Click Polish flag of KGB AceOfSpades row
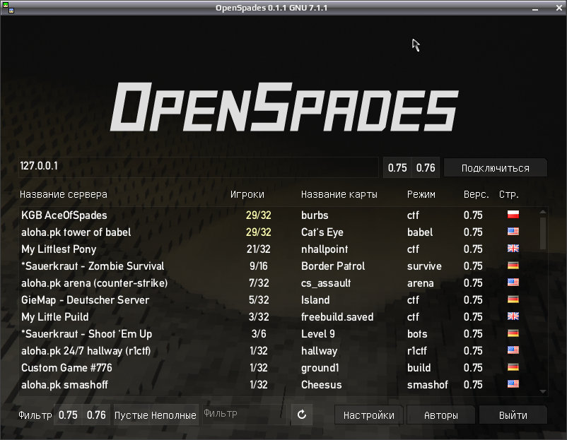Viewport: 567px width, 440px height. pos(513,214)
